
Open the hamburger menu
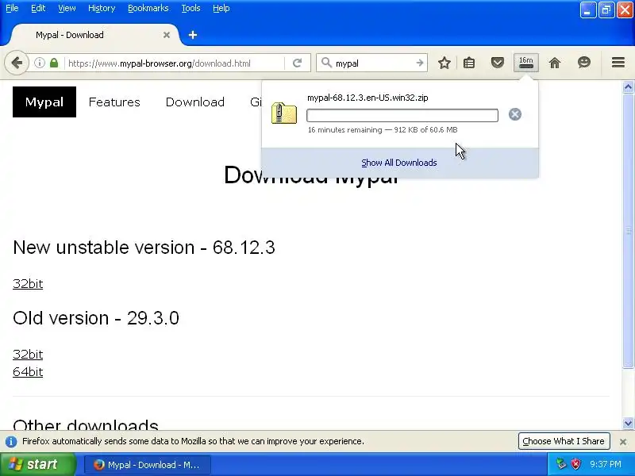[x=618, y=63]
